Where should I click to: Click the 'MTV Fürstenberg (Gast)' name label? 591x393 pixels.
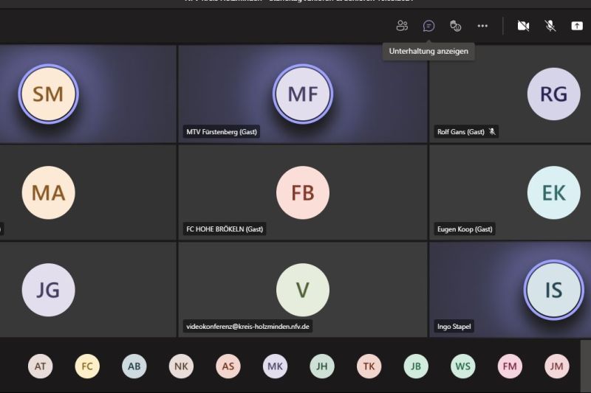(x=222, y=132)
